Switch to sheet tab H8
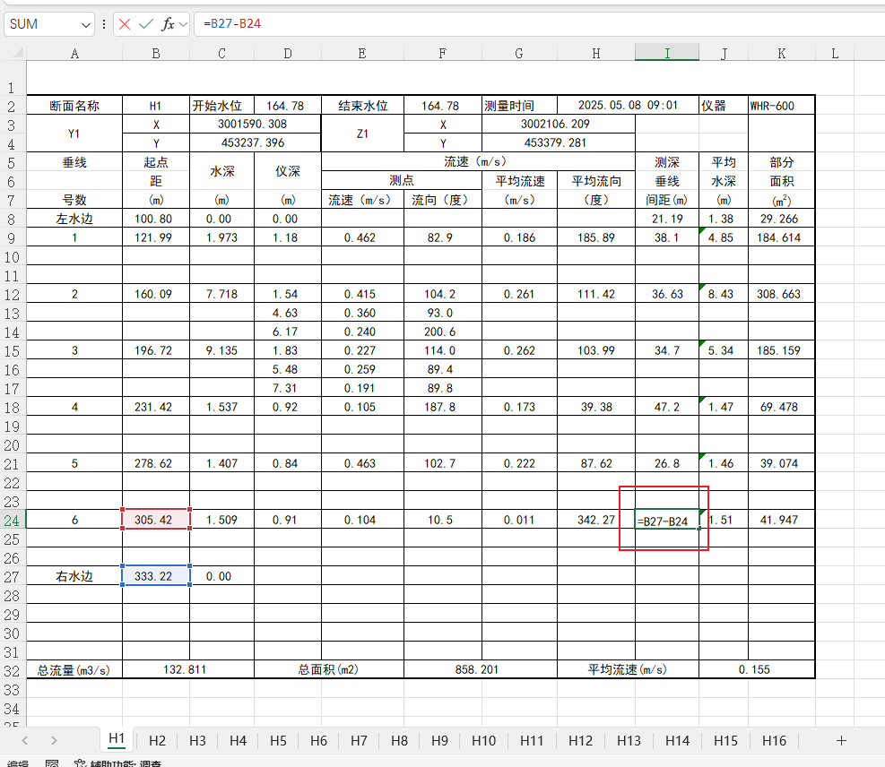The height and width of the screenshot is (767, 885). pos(399,740)
